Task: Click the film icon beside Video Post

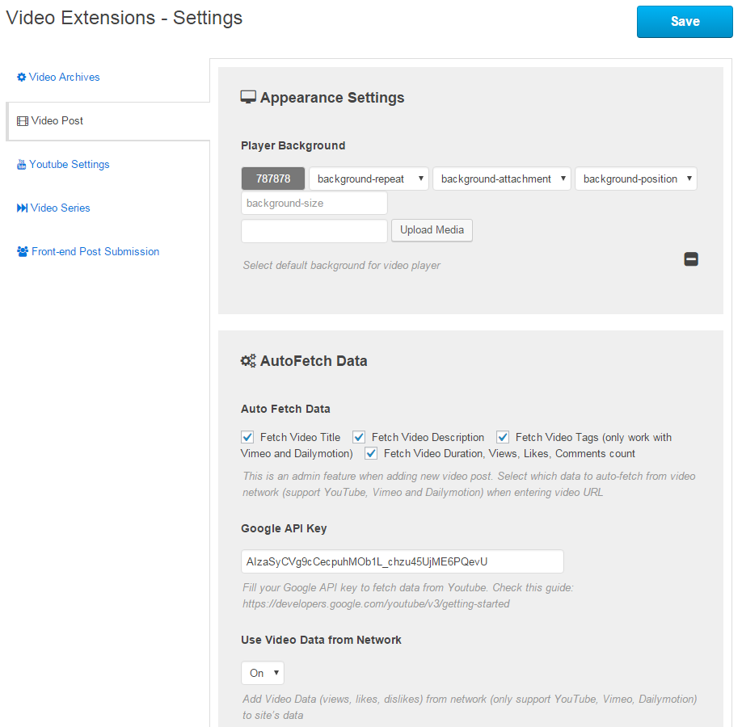Action: pyautogui.click(x=23, y=121)
